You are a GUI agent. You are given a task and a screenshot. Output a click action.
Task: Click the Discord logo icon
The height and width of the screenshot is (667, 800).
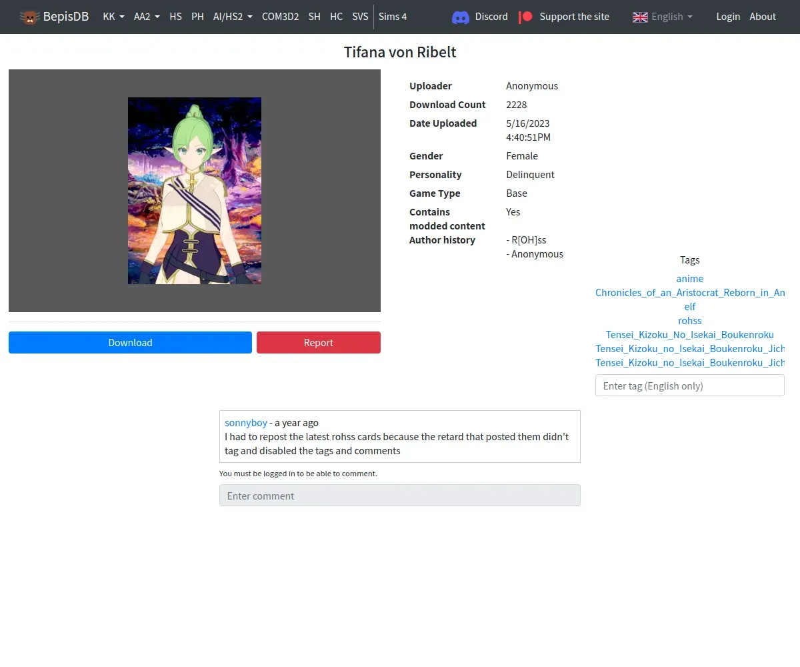460,17
